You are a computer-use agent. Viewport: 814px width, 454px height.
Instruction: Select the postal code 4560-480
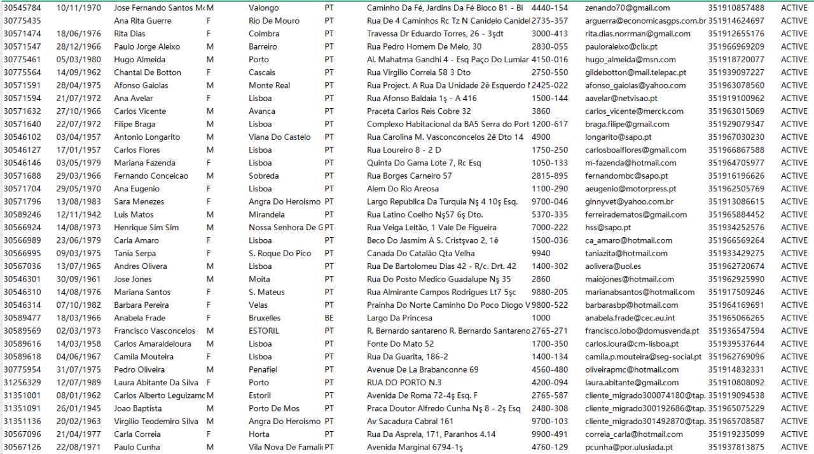550,369
